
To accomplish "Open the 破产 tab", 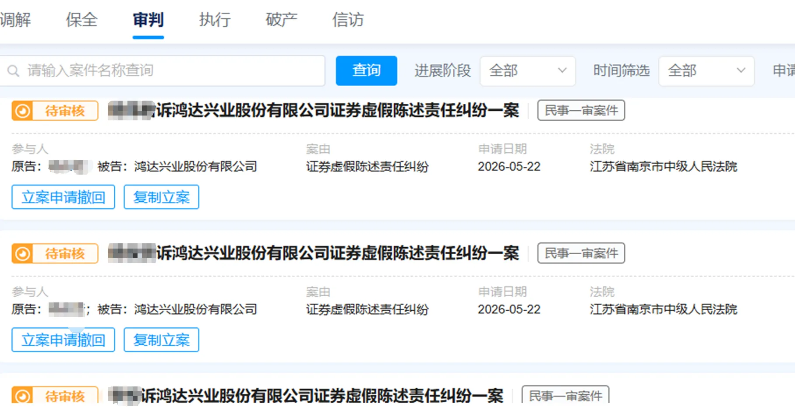I will [281, 20].
